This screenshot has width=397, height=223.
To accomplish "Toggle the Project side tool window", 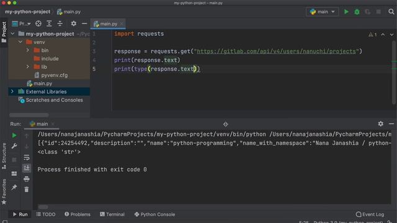I will [4, 32].
